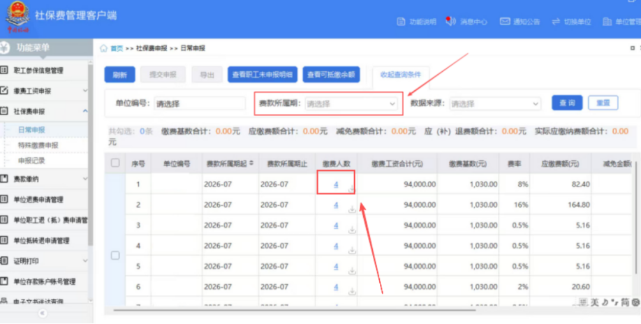Open the 数据来源 dropdown

495,104
